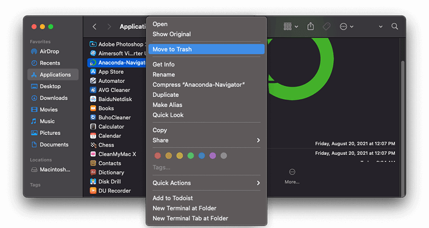429x228 pixels.
Task: Click the Music note sidebar icon
Action: point(34,121)
